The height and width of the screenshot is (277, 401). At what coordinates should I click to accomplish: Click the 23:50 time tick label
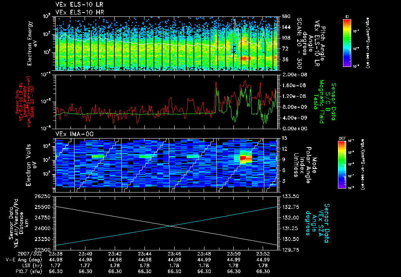tap(233, 254)
